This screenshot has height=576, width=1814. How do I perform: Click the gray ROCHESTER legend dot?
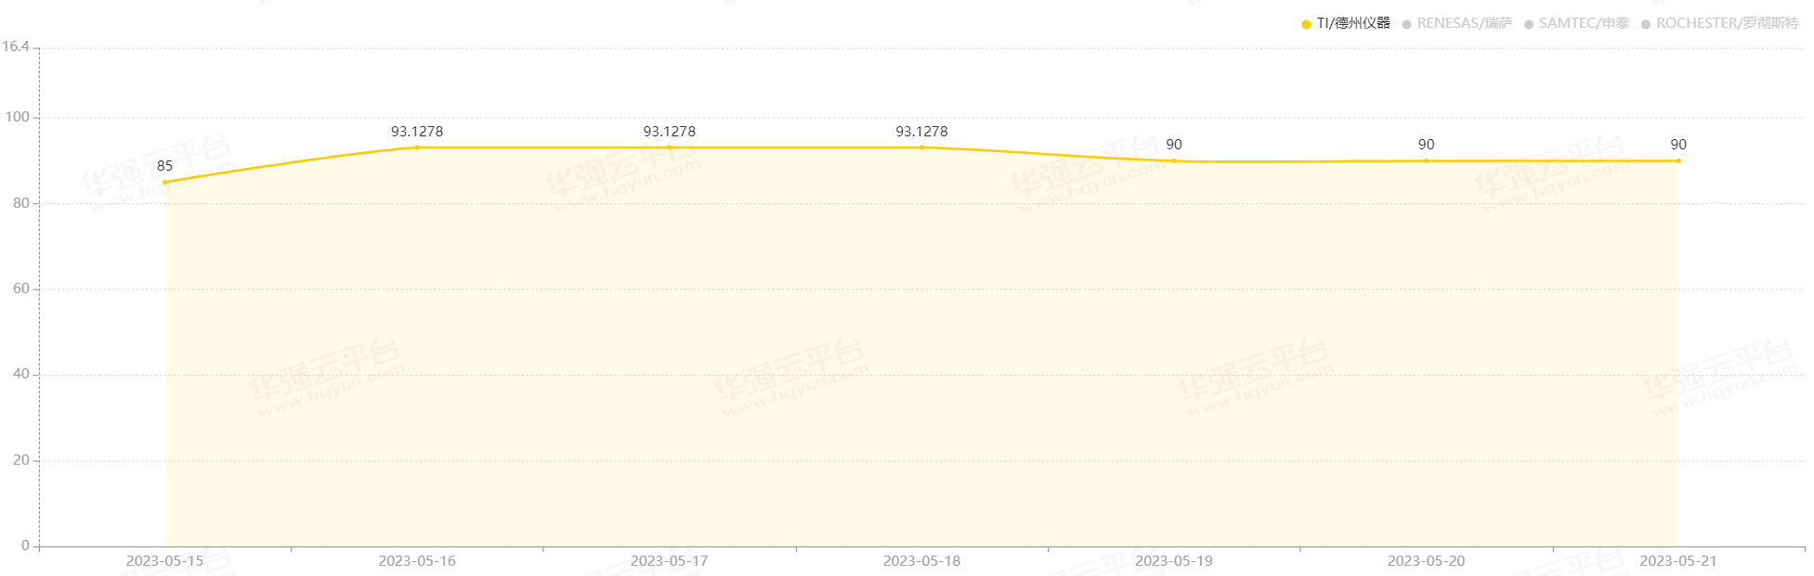[x=1646, y=24]
